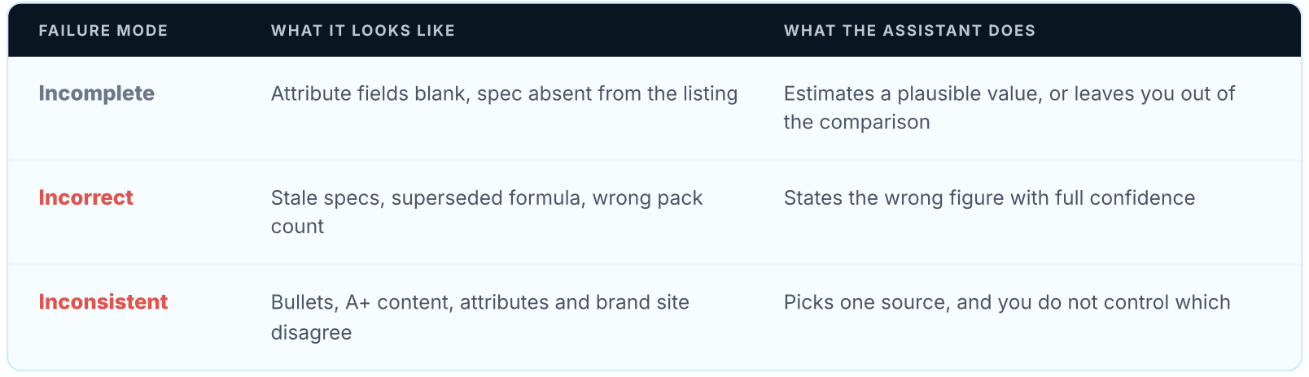Select the Incomplete failure mode label

click(96, 93)
